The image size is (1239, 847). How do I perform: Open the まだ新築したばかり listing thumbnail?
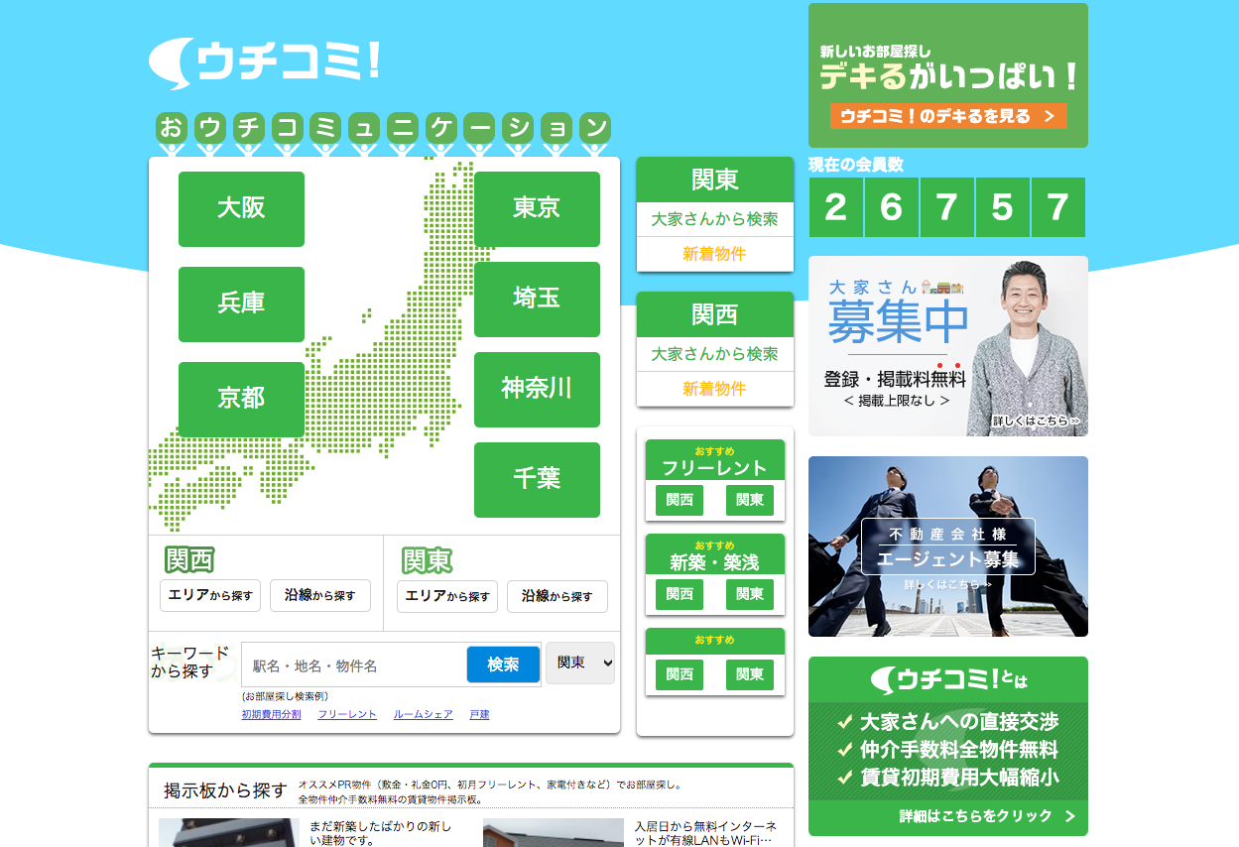[x=229, y=832]
